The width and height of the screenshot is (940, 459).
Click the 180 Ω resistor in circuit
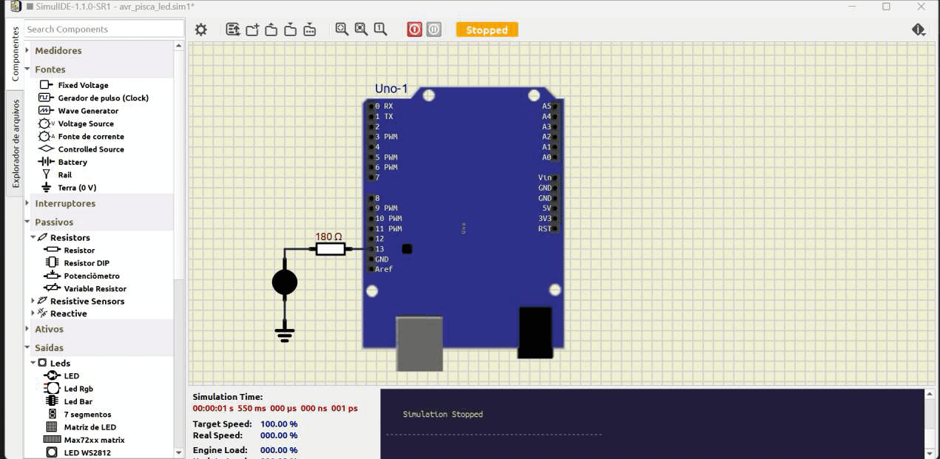coord(330,249)
